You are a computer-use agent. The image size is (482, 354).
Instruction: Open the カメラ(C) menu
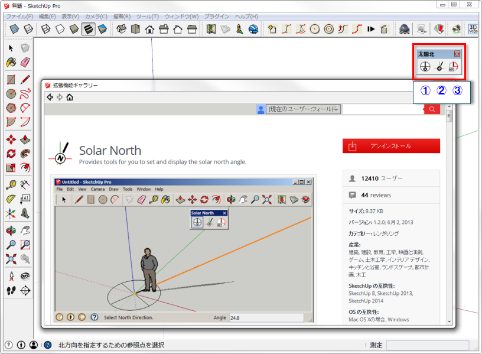point(96,16)
